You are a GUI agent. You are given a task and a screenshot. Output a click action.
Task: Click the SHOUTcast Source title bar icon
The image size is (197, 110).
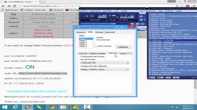coord(76,27)
